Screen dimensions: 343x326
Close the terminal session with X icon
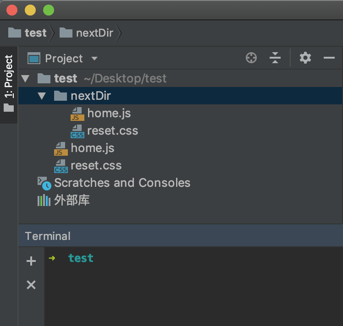tap(31, 285)
